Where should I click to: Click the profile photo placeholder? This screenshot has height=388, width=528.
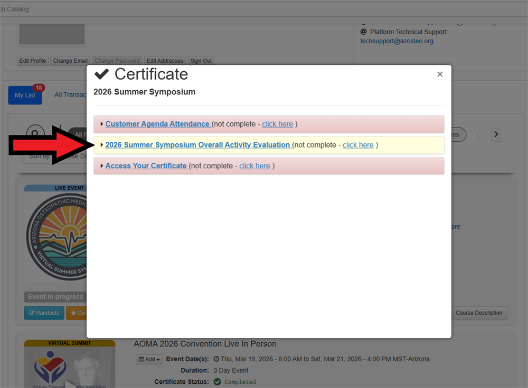coord(52,34)
